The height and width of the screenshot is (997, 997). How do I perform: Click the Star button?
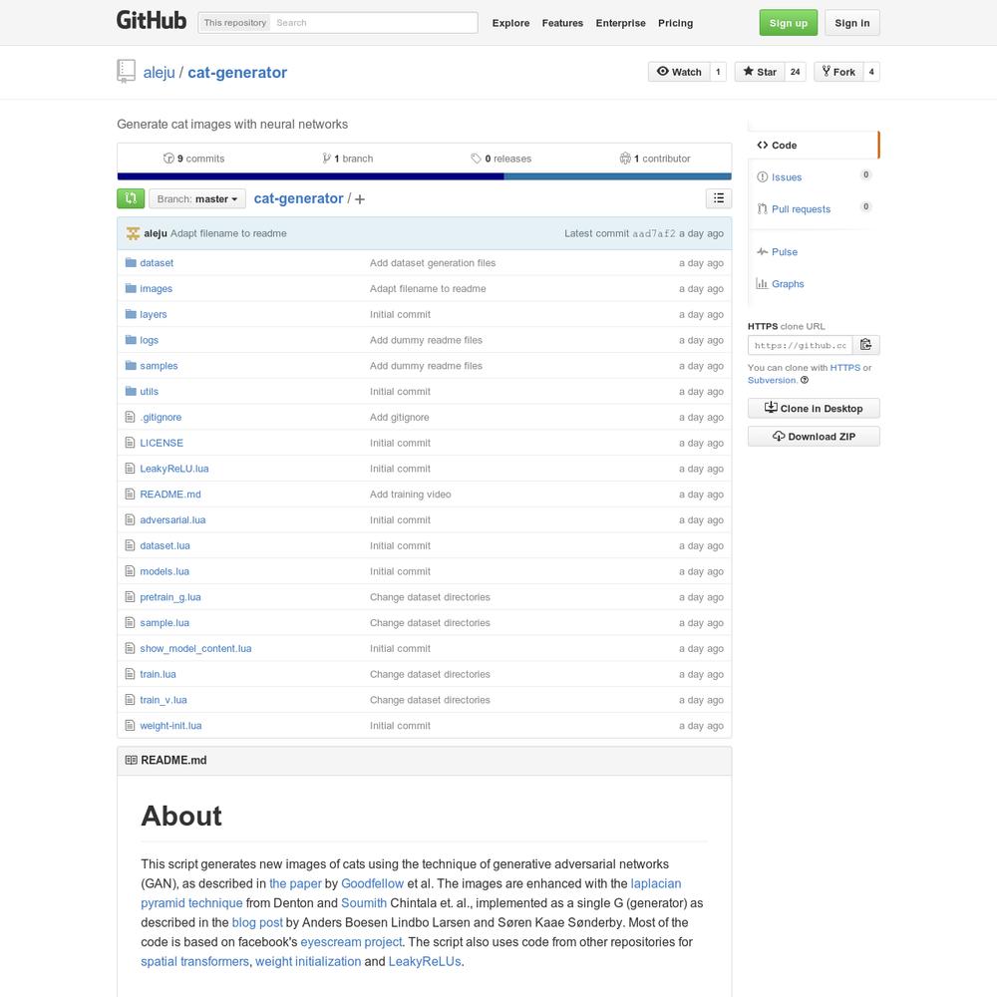(760, 72)
